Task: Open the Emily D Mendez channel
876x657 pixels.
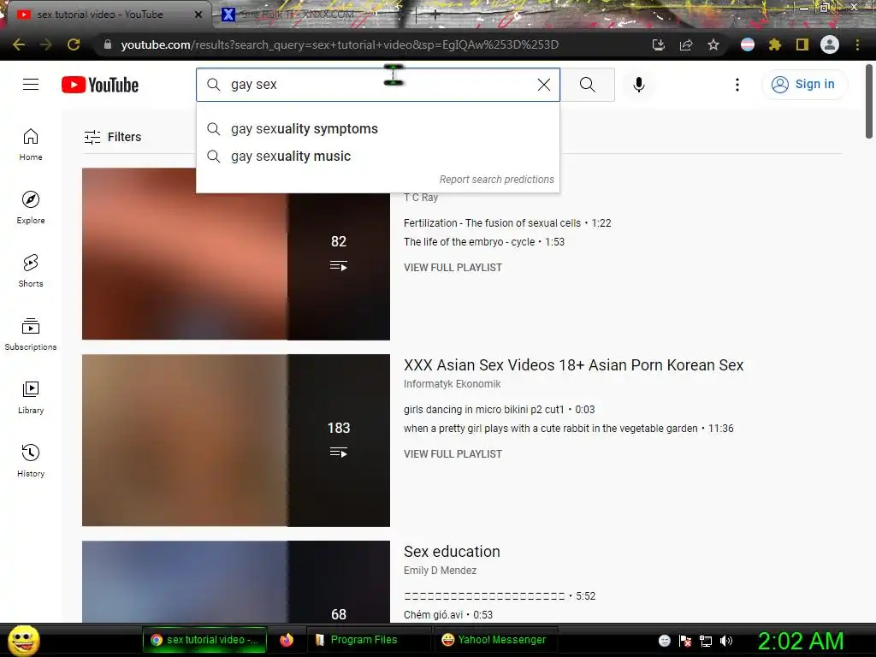Action: coord(441,571)
